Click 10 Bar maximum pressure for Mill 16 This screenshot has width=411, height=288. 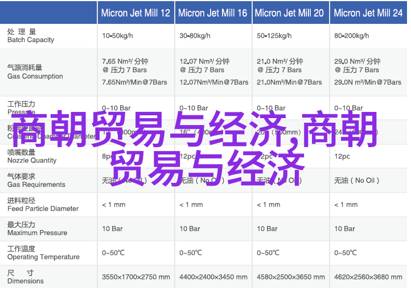click(190, 228)
